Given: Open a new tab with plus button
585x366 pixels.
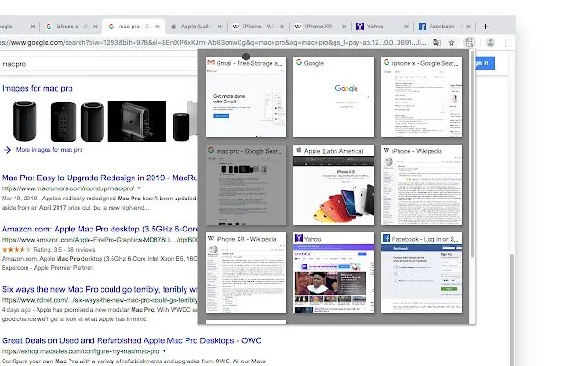Looking at the screenshot, I should (485, 27).
